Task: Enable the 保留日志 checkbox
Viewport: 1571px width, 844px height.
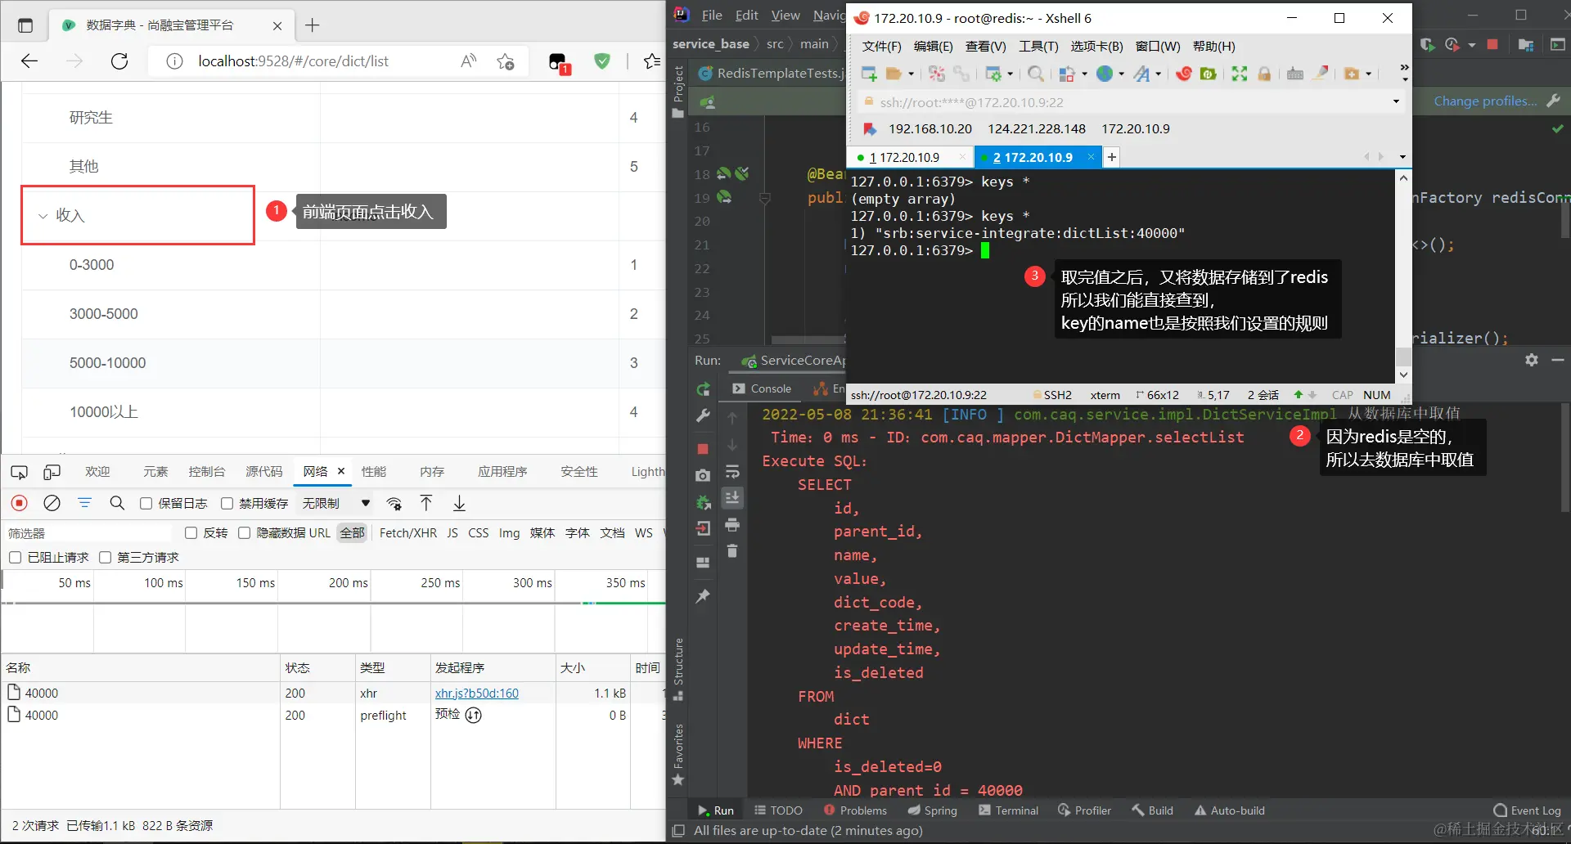Action: [x=146, y=504]
